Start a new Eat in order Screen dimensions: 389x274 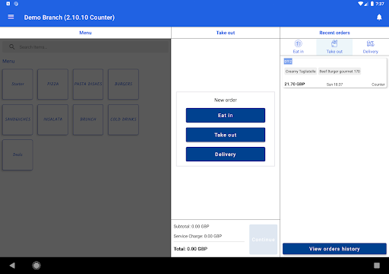click(226, 116)
